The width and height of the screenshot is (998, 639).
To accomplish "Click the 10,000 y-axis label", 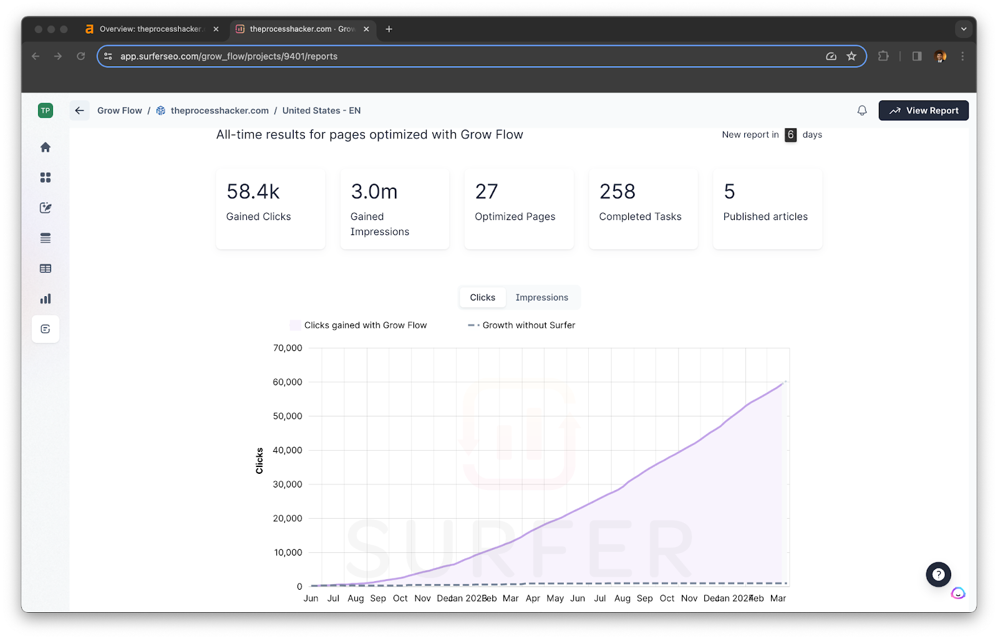I will point(288,552).
